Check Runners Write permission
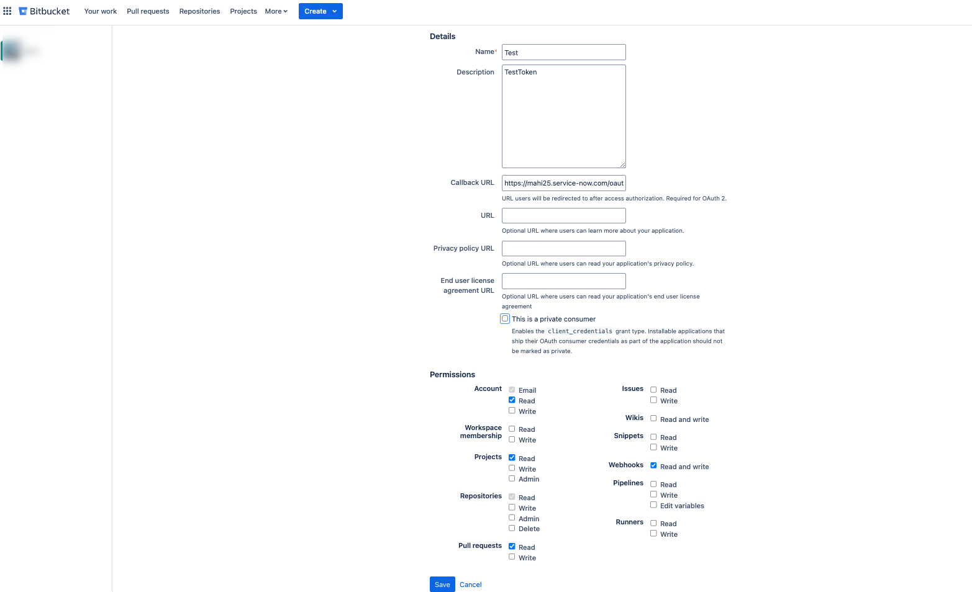The height and width of the screenshot is (592, 972). pyautogui.click(x=653, y=534)
